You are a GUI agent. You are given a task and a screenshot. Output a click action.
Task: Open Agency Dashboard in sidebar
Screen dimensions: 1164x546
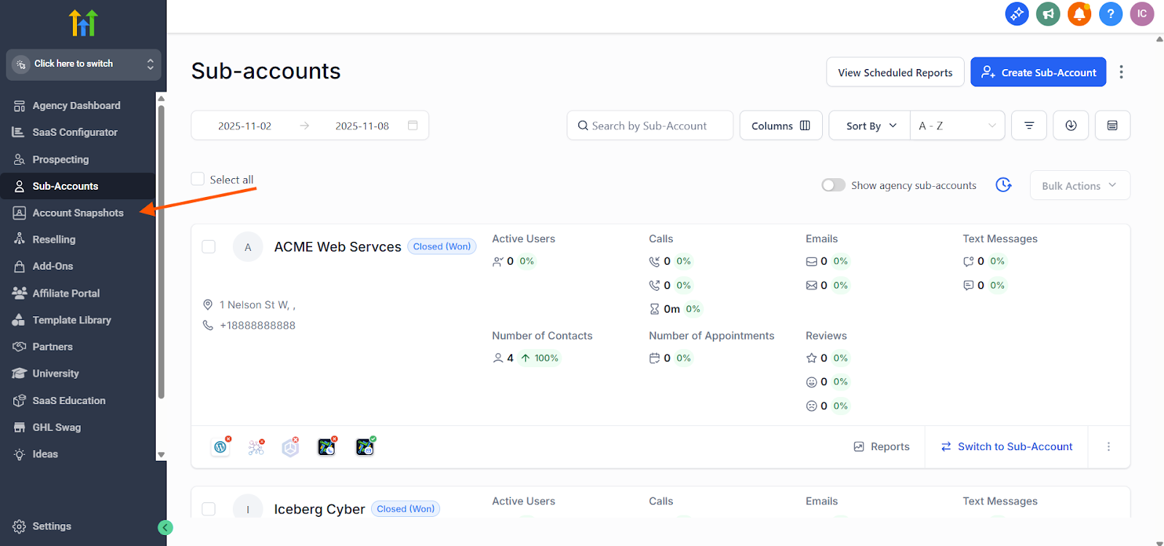coord(78,105)
